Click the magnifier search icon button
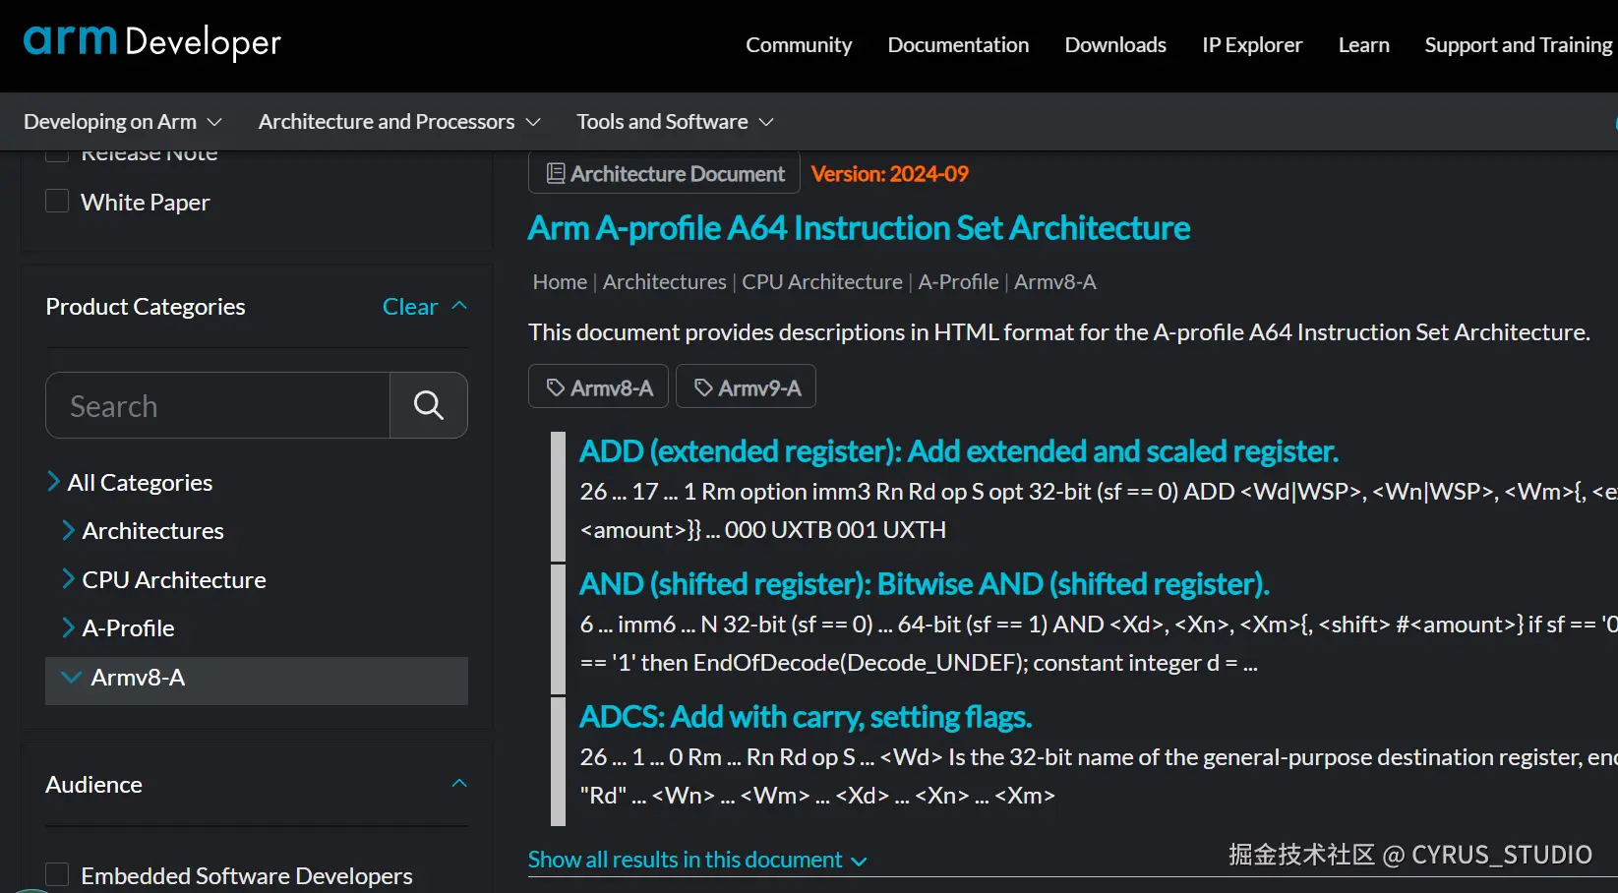 point(428,405)
